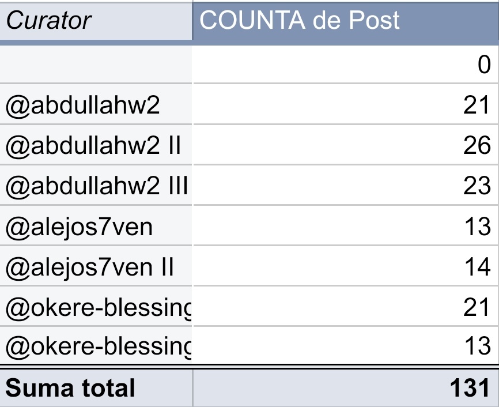Click the value 23 cell

(346, 186)
